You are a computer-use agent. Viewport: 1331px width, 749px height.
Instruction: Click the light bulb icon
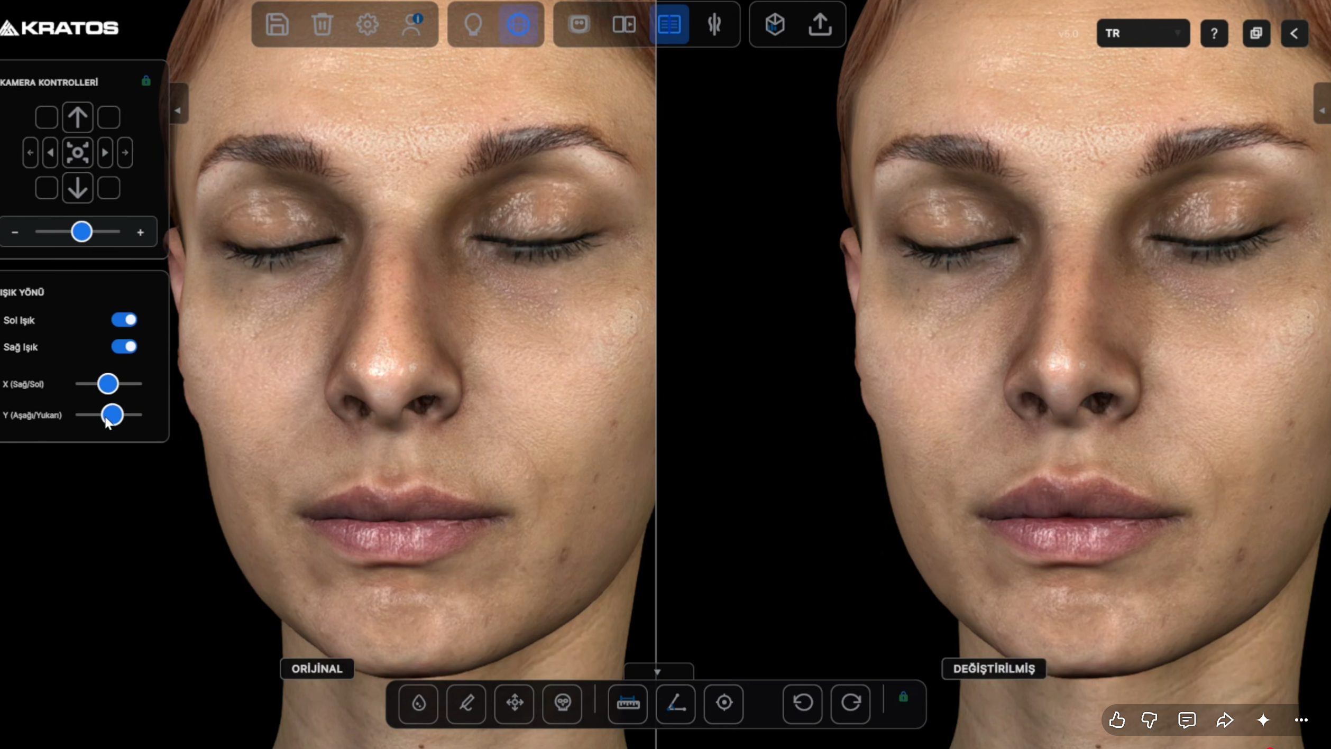(x=473, y=24)
